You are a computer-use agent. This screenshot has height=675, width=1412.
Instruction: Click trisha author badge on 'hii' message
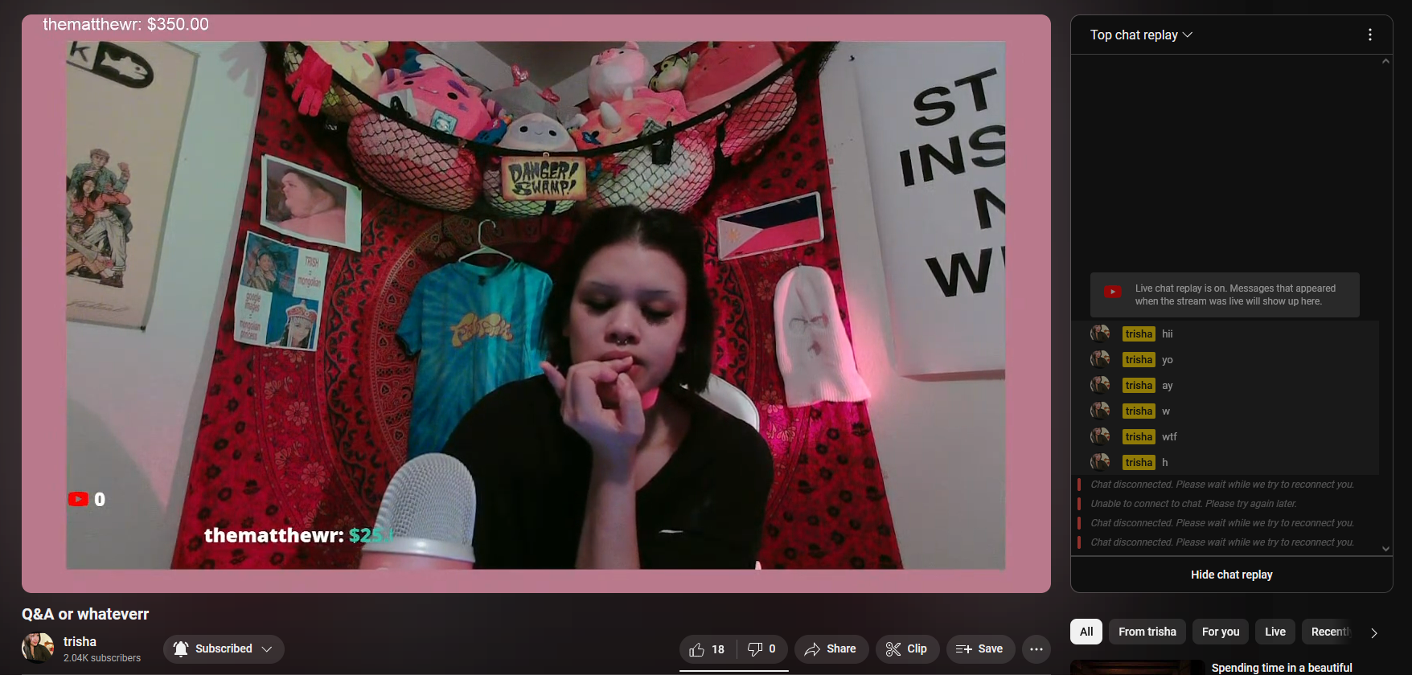click(1139, 334)
